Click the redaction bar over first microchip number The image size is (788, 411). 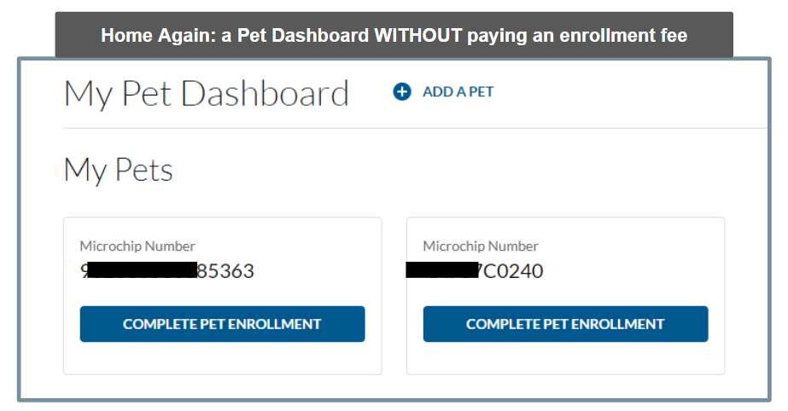tap(143, 272)
